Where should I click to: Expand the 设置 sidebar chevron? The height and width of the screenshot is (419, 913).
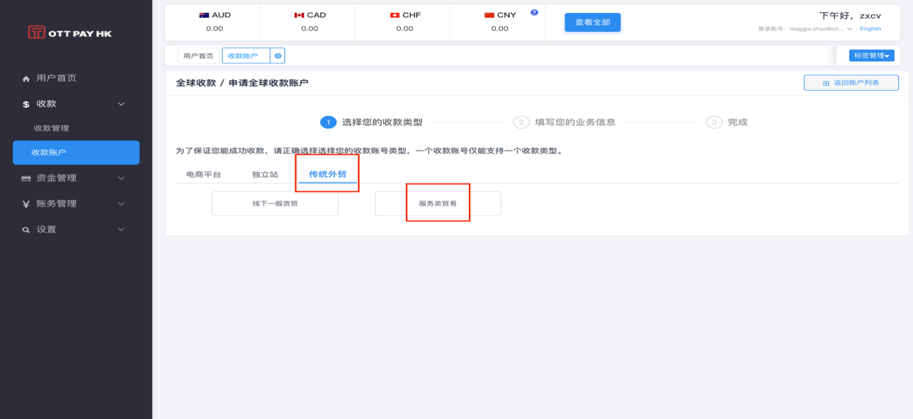click(x=121, y=229)
